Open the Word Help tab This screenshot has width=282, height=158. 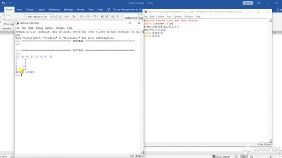[x=100, y=10]
